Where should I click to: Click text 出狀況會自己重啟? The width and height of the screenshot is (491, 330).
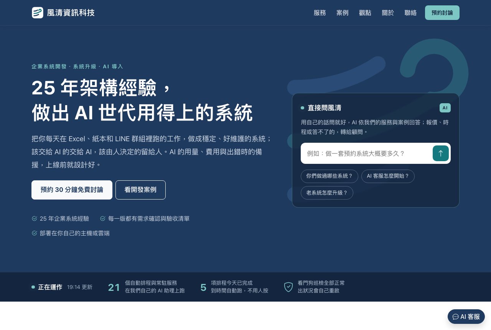coord(318,290)
